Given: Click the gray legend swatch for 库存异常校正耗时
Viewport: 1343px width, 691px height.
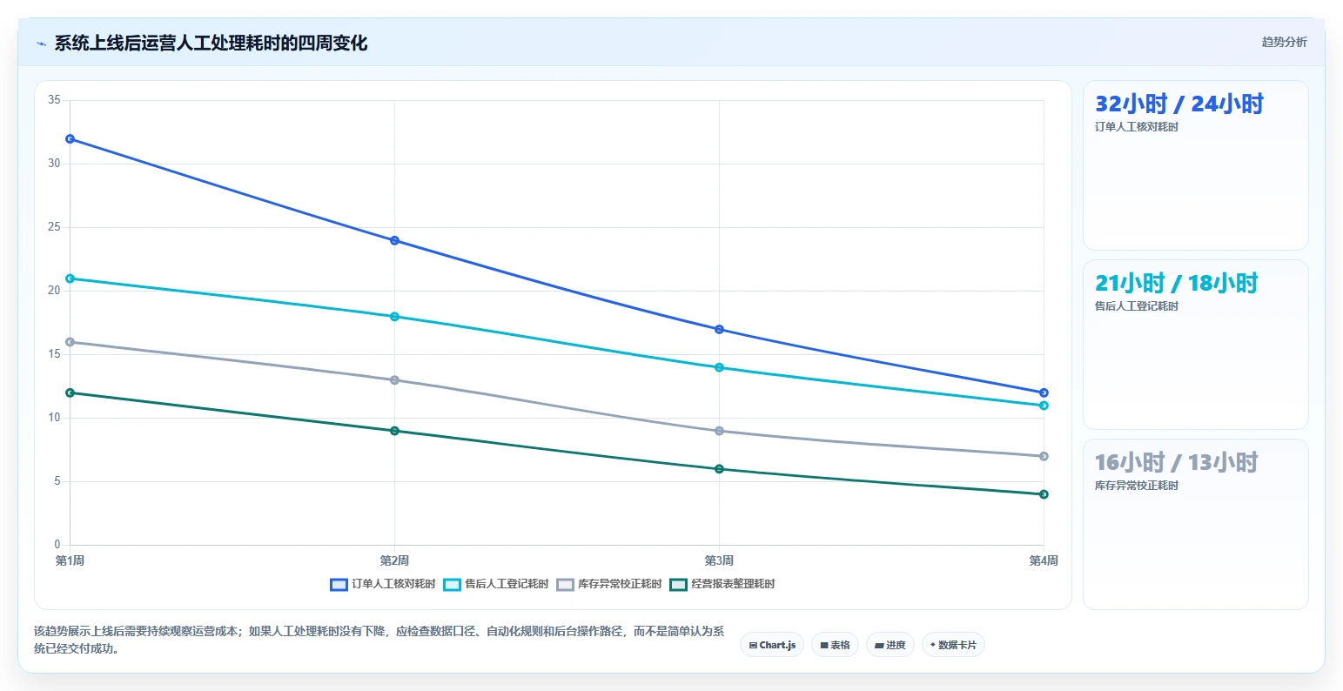Looking at the screenshot, I should pyautogui.click(x=565, y=585).
